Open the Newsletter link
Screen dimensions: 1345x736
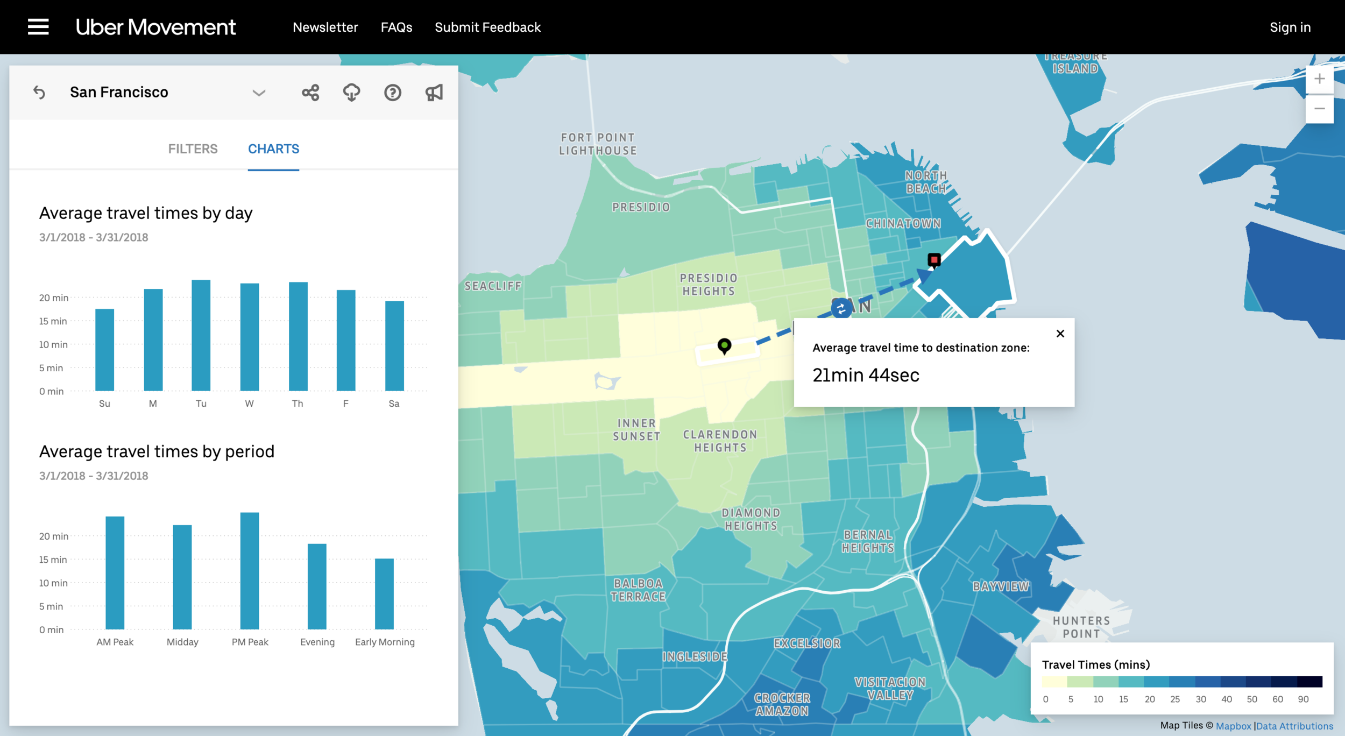(x=325, y=27)
